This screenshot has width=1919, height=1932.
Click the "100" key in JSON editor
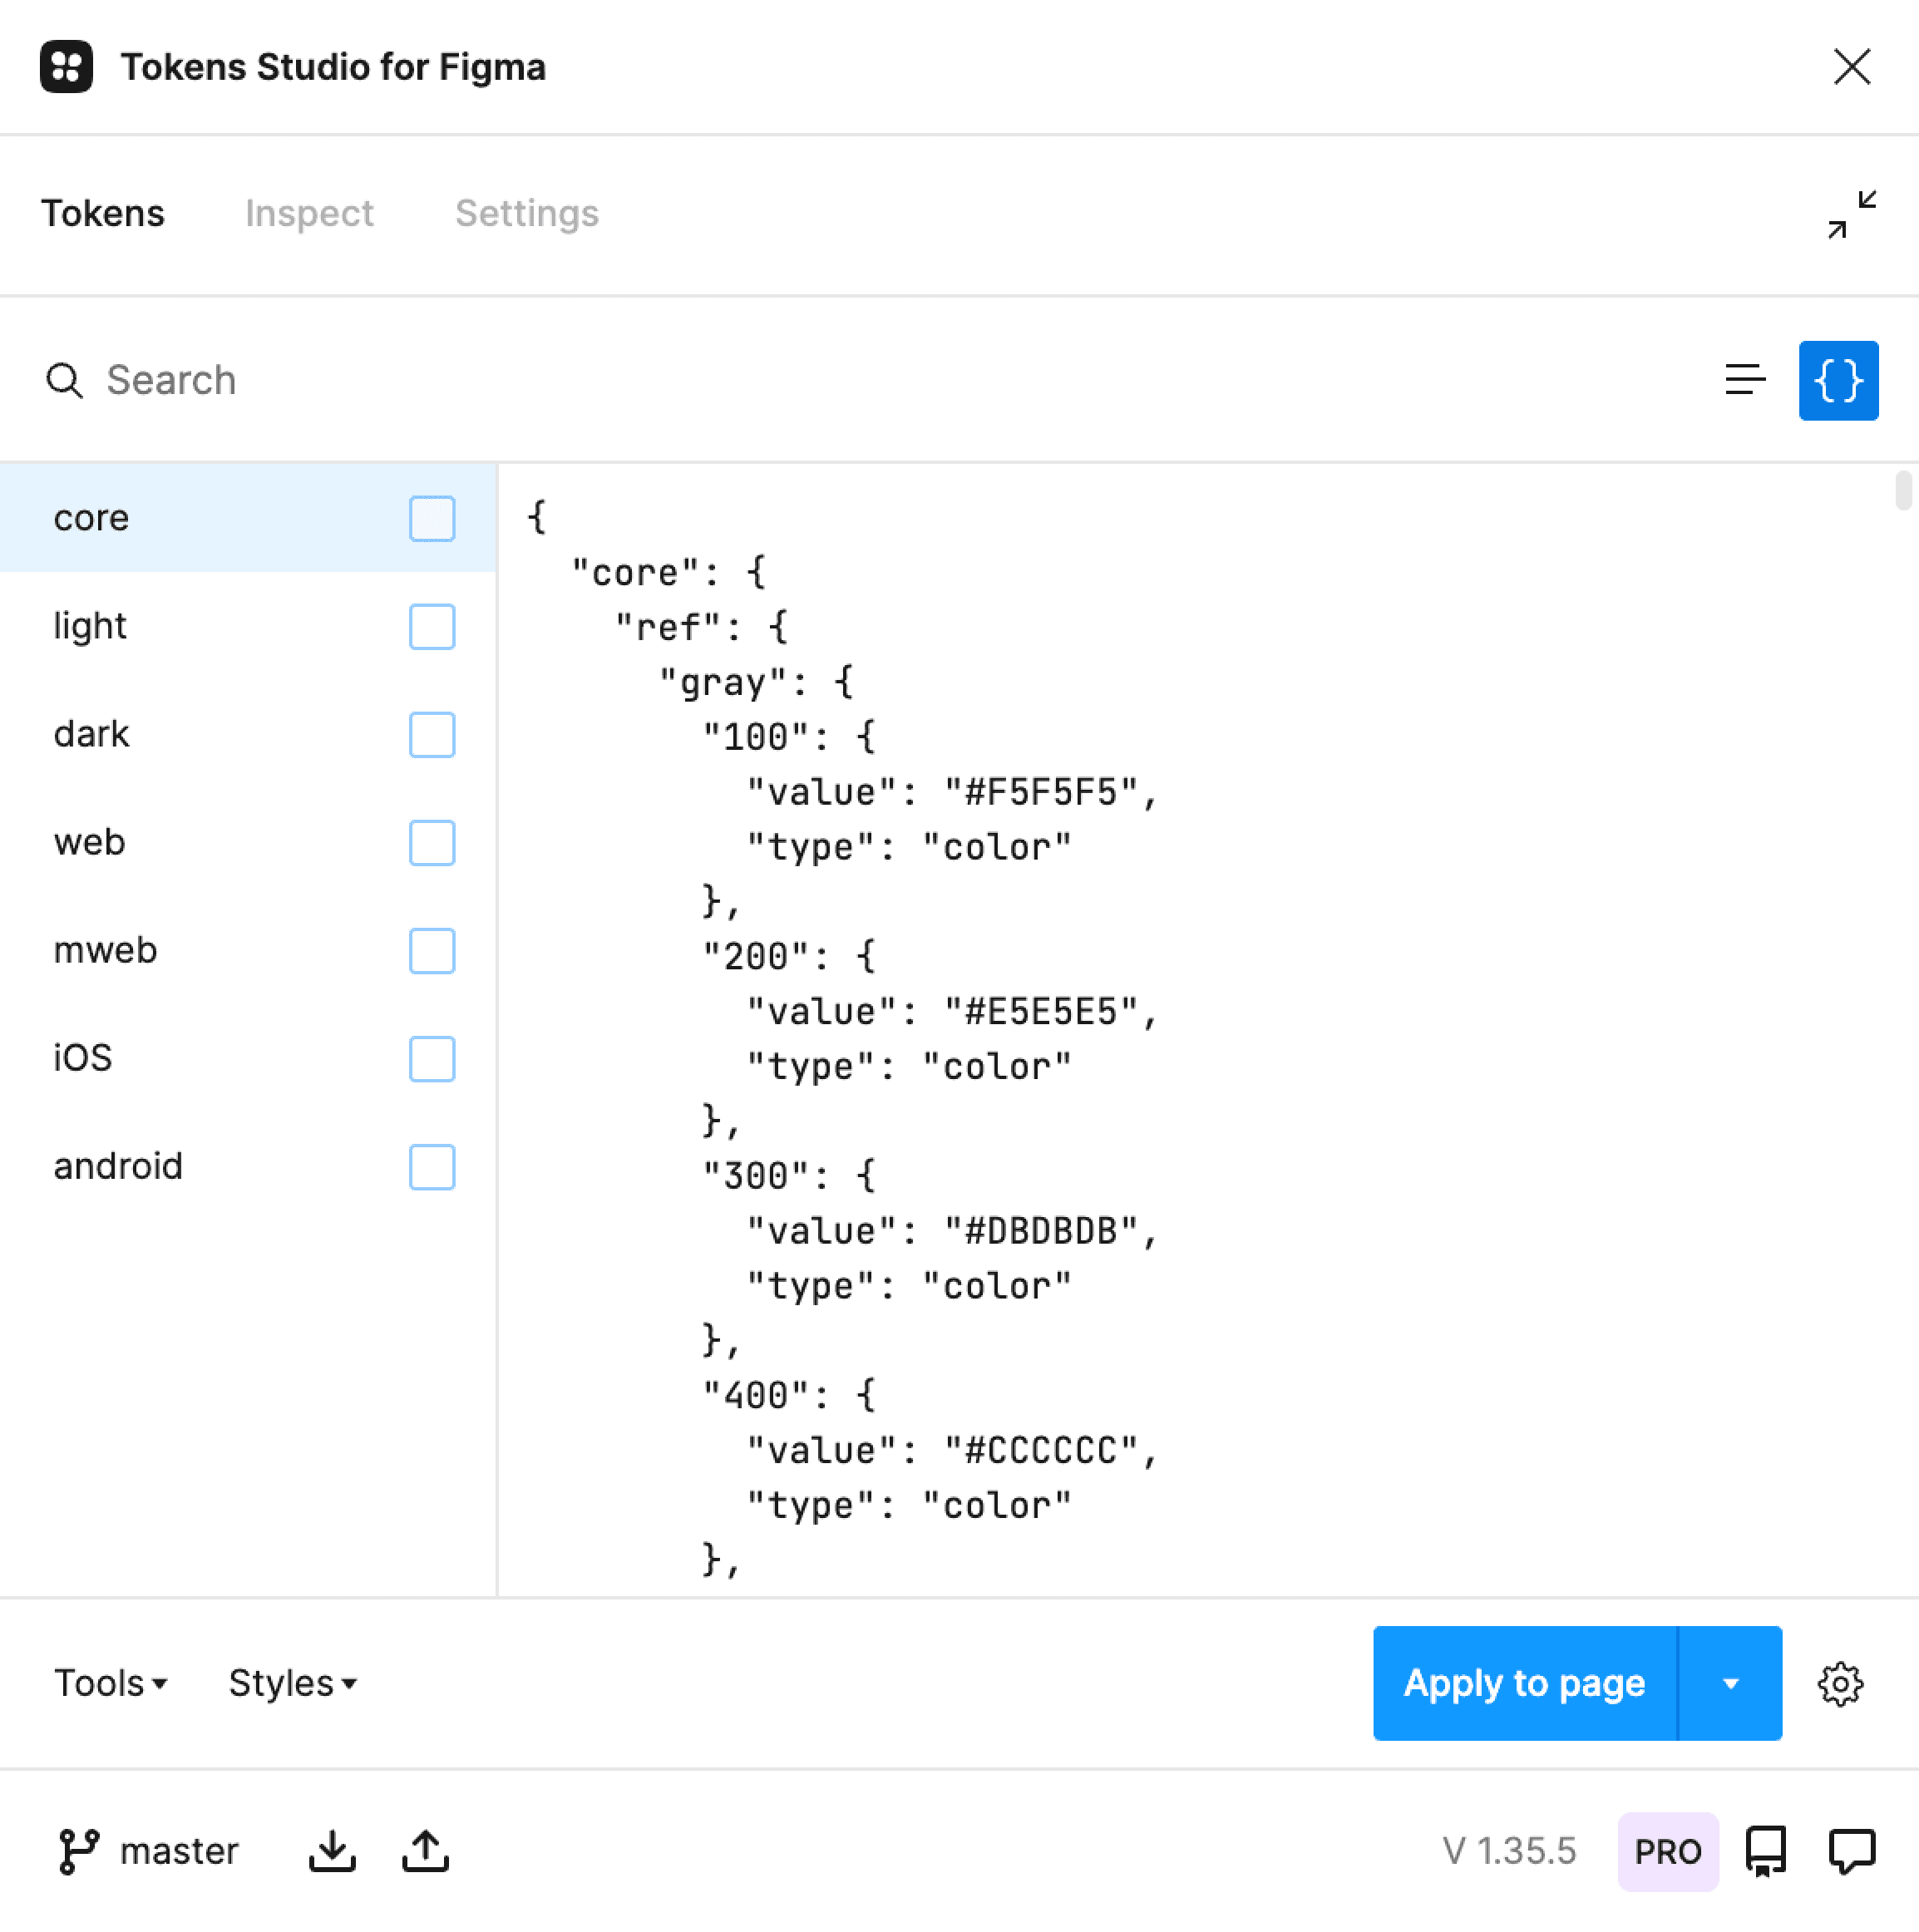pyautogui.click(x=755, y=738)
